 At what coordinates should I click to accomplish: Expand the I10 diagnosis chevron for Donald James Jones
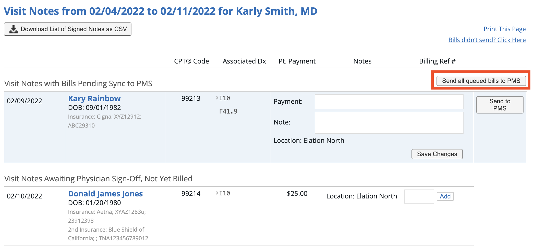coord(217,193)
